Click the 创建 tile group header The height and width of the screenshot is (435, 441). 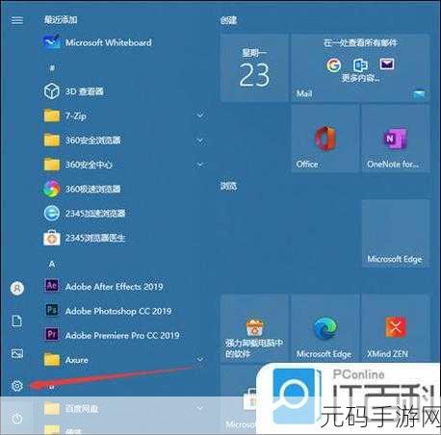pyautogui.click(x=228, y=20)
